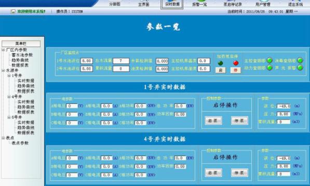310x186 pixels.
Task: Open 实时数据 under 4号井 in the tree
Action: (x=26, y=102)
